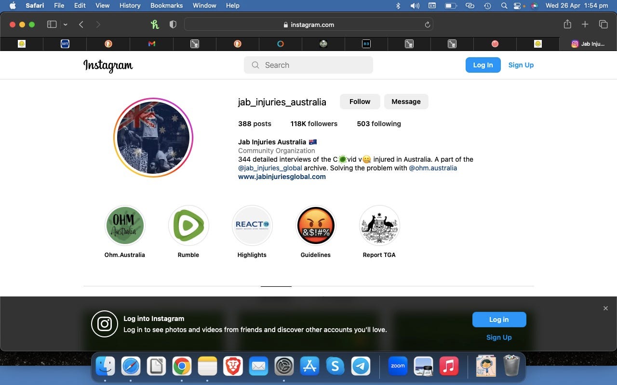Viewport: 617px width, 385px height.
Task: Open the @ohm.australia mention link
Action: click(433, 168)
